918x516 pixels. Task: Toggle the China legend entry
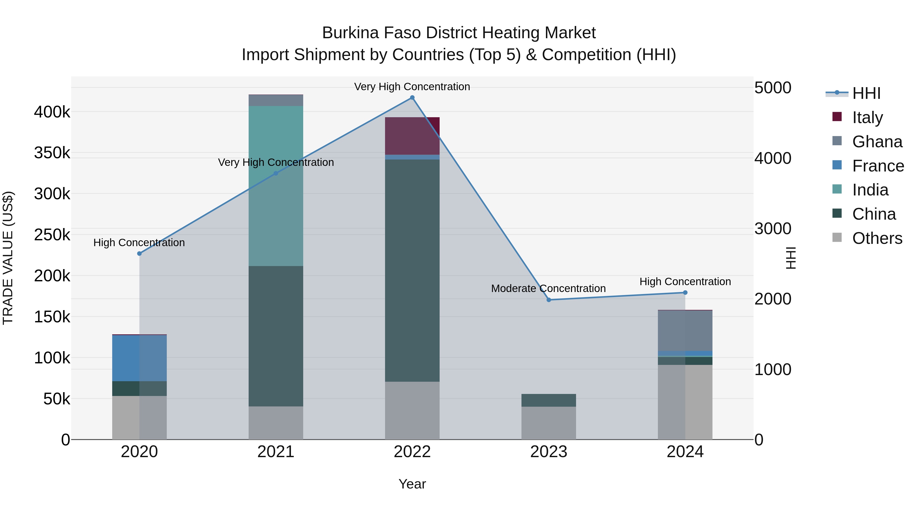tap(864, 214)
